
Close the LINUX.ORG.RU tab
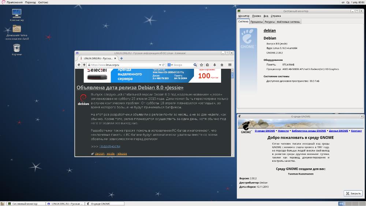pyautogui.click(x=115, y=58)
